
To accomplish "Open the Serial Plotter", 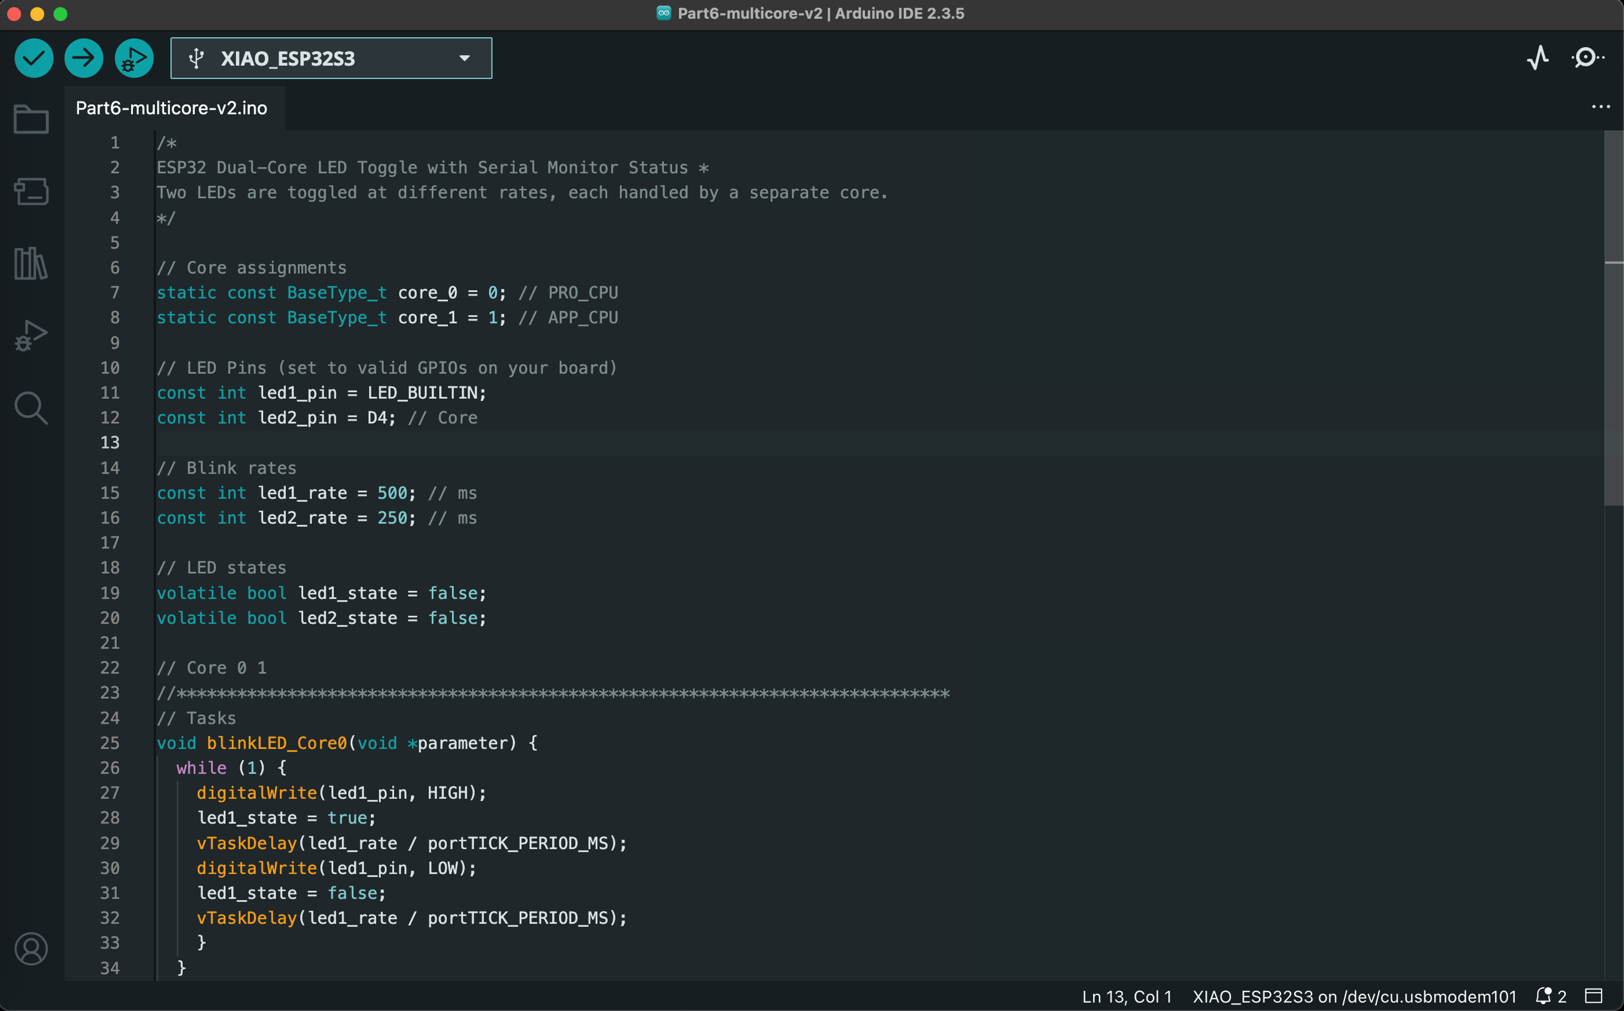I will tap(1538, 58).
